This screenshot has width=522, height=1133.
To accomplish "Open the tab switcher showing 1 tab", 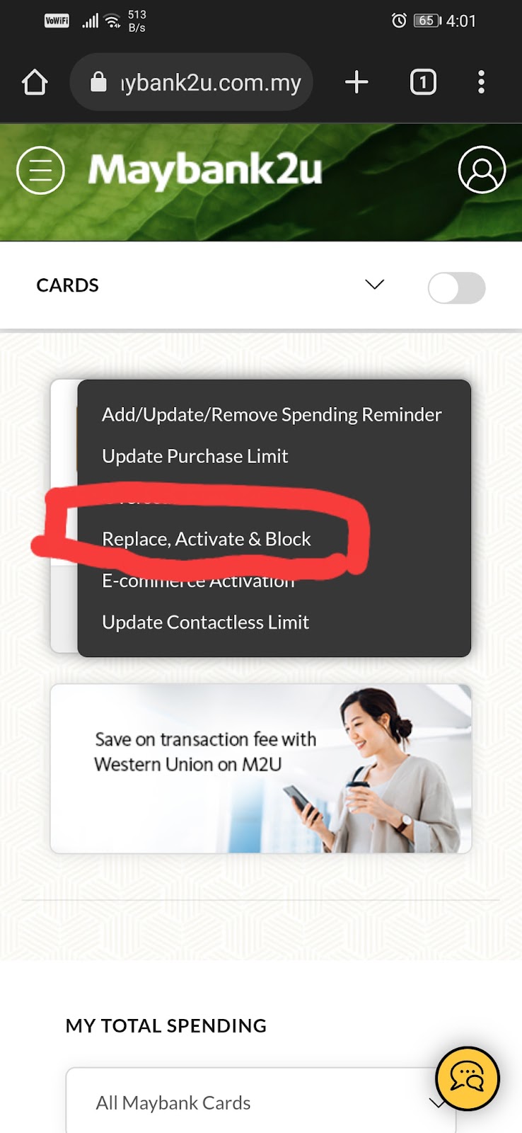I will 423,82.
